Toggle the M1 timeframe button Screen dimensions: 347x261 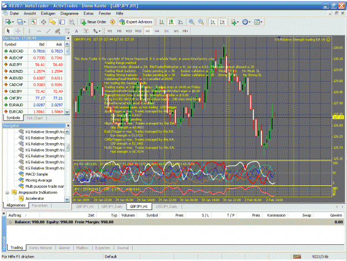click(x=110, y=31)
